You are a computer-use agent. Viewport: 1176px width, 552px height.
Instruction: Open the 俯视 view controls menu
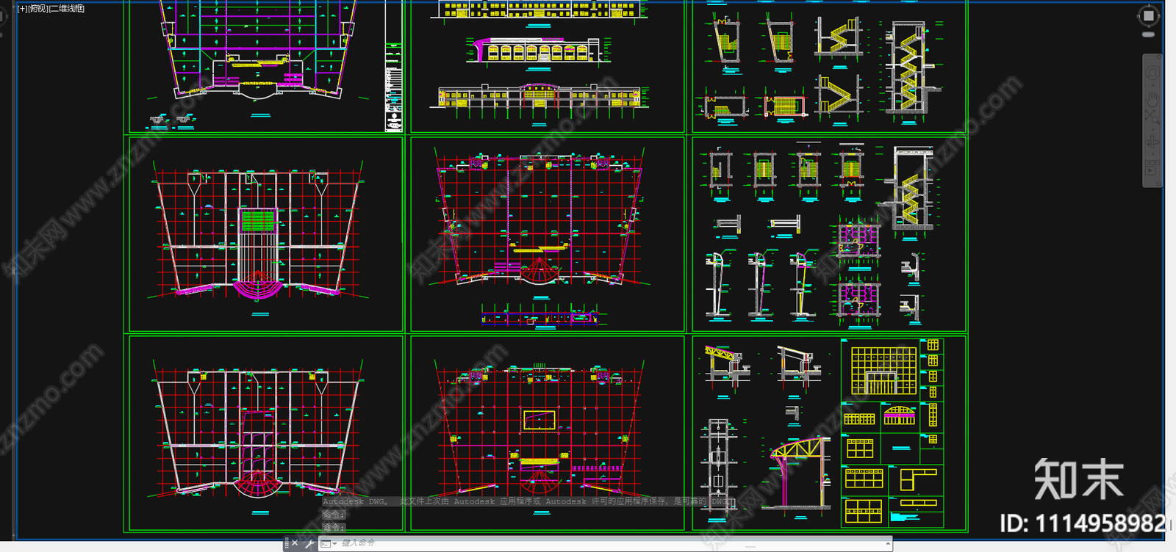click(x=37, y=9)
